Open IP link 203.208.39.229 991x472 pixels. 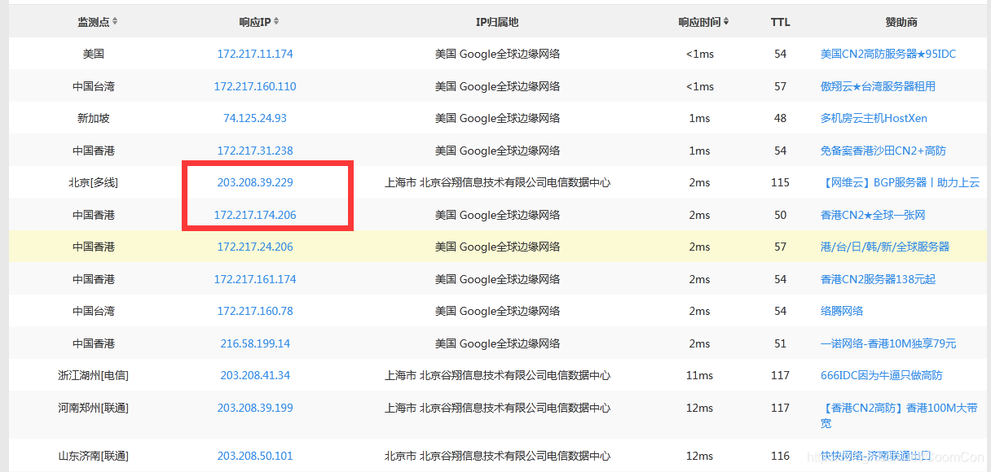255,182
